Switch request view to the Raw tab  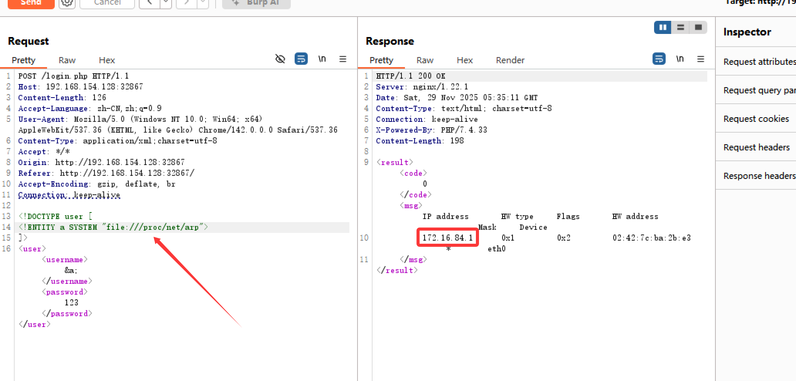[x=67, y=60]
